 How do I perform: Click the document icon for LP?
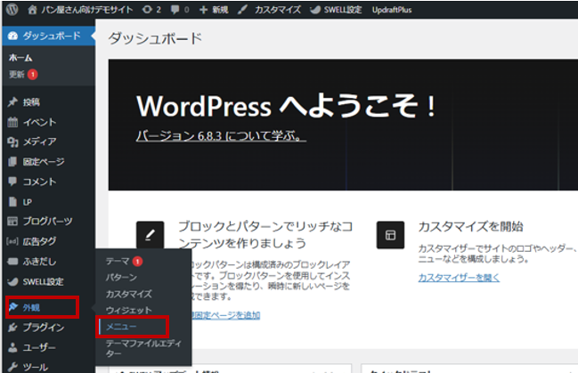point(12,201)
